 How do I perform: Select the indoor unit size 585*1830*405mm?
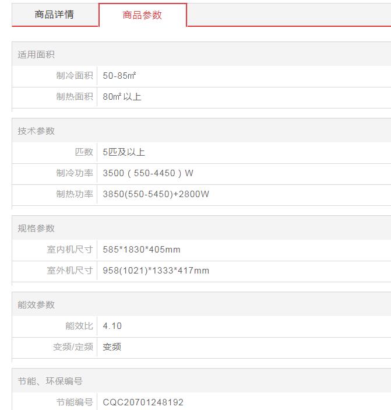click(x=142, y=250)
